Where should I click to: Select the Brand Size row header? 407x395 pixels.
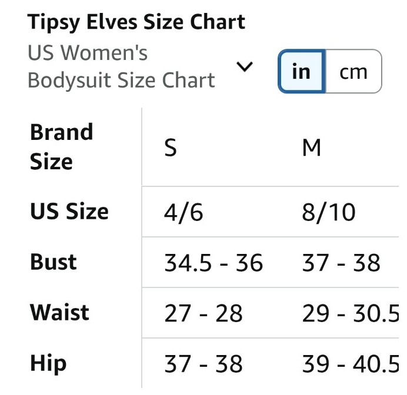(x=61, y=146)
